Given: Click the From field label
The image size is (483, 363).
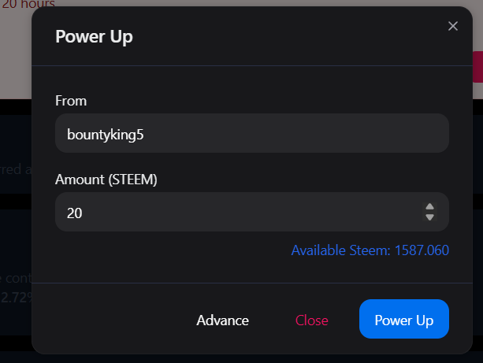Looking at the screenshot, I should [71, 101].
